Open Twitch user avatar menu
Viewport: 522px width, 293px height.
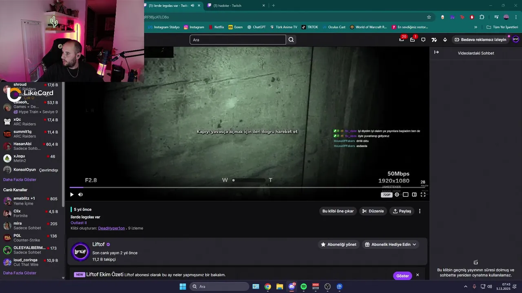pyautogui.click(x=515, y=39)
